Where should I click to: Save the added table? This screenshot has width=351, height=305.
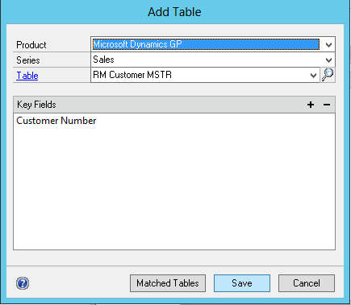[x=242, y=283]
